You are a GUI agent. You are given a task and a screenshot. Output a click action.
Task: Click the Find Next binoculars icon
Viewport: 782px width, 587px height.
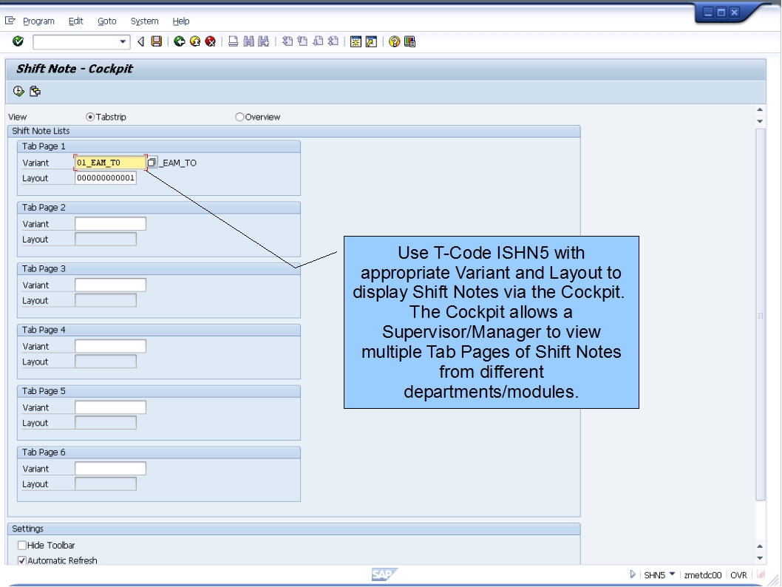coord(263,41)
